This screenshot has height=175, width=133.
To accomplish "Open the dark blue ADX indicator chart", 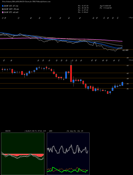I will [68, 154].
